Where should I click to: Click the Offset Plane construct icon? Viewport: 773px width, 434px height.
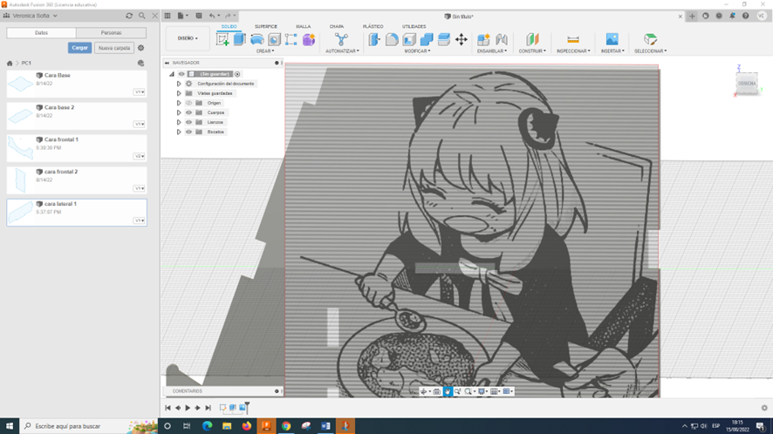pyautogui.click(x=532, y=39)
